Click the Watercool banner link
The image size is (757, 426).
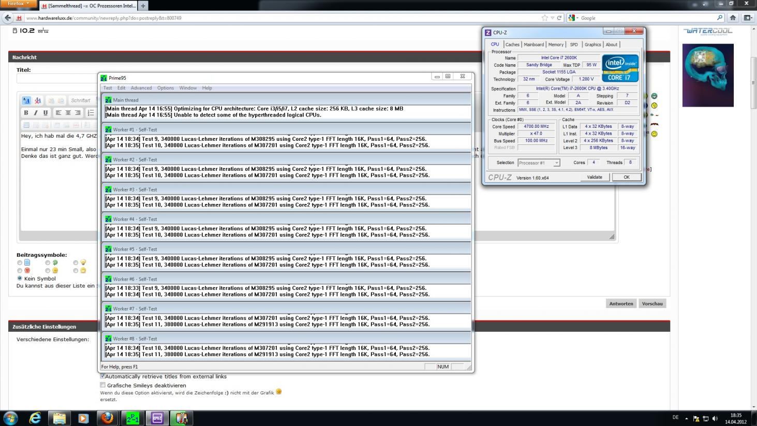(x=708, y=31)
